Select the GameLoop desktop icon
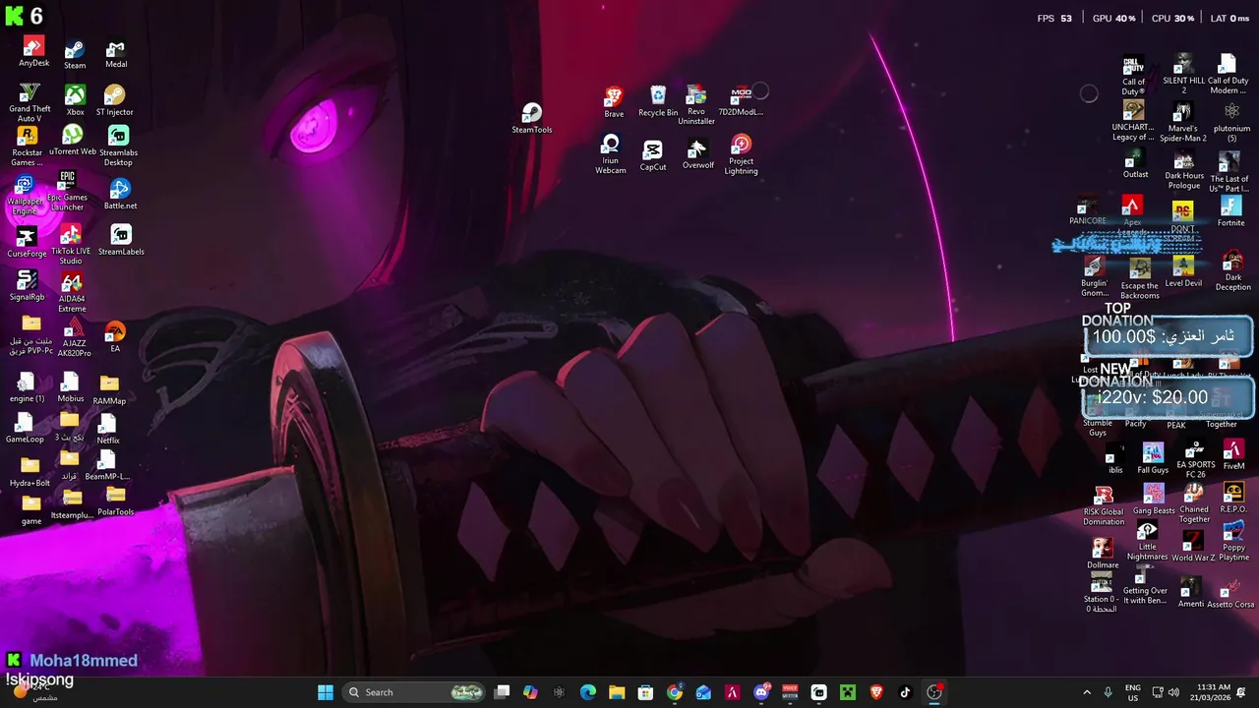This screenshot has width=1259, height=708. pyautogui.click(x=25, y=429)
